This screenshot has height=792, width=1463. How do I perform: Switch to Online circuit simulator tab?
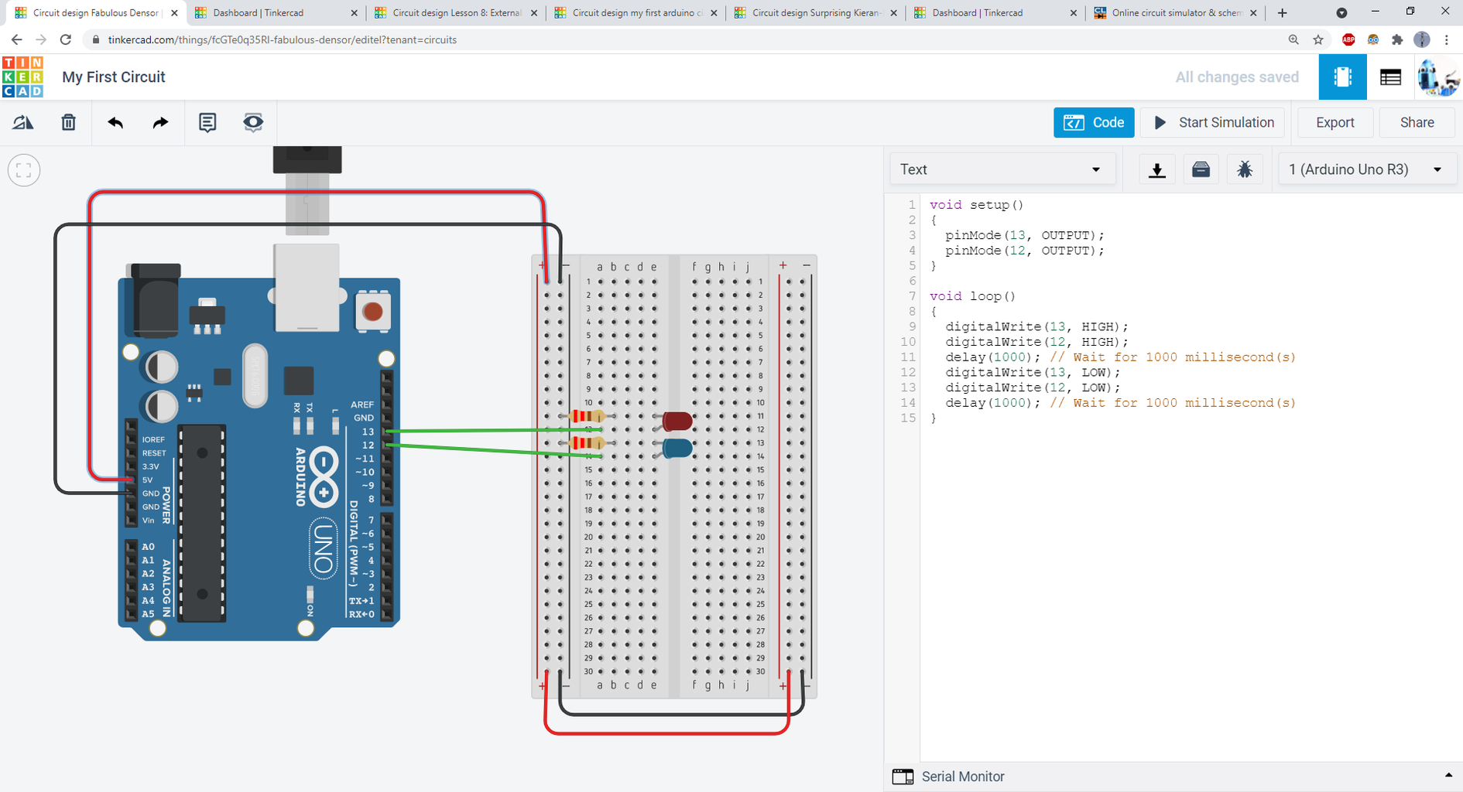coord(1175,13)
